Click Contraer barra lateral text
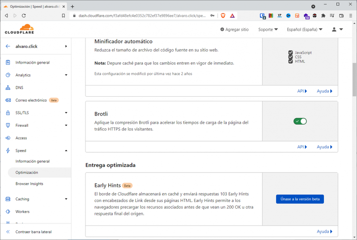357x240 pixels. point(34,232)
